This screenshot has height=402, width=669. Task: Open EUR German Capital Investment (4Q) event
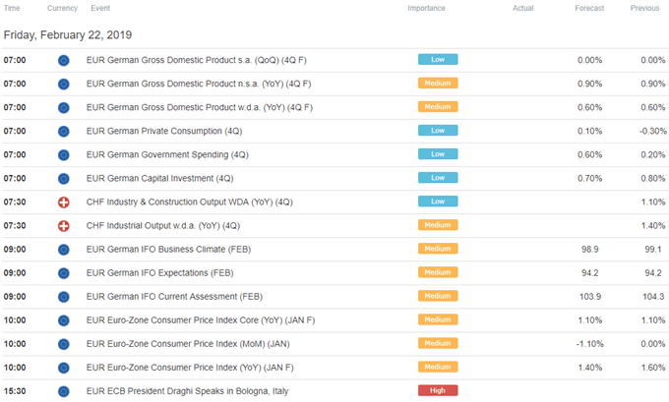[160, 179]
